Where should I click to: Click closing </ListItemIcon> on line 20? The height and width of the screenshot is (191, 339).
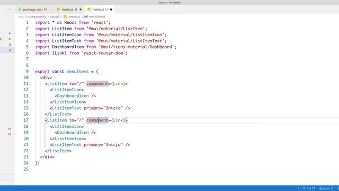pyautogui.click(x=68, y=138)
